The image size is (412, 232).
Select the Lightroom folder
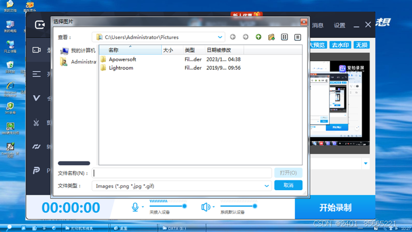(121, 68)
